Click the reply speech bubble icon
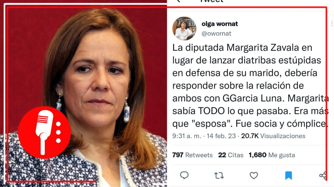 pos(184,176)
